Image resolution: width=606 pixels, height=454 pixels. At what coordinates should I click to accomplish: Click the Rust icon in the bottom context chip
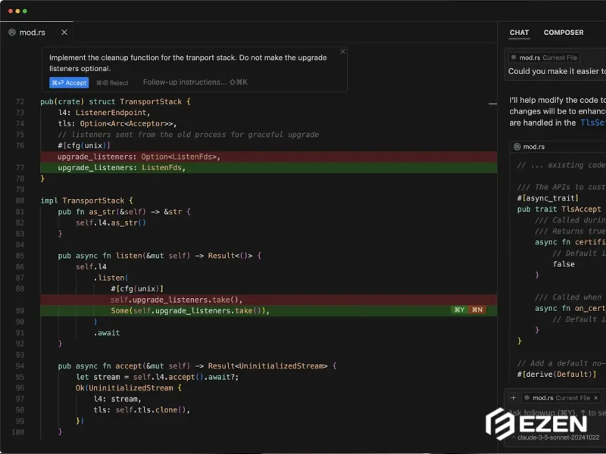click(527, 397)
